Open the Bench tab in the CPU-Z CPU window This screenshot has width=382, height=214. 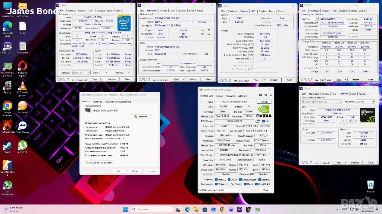coord(110,11)
